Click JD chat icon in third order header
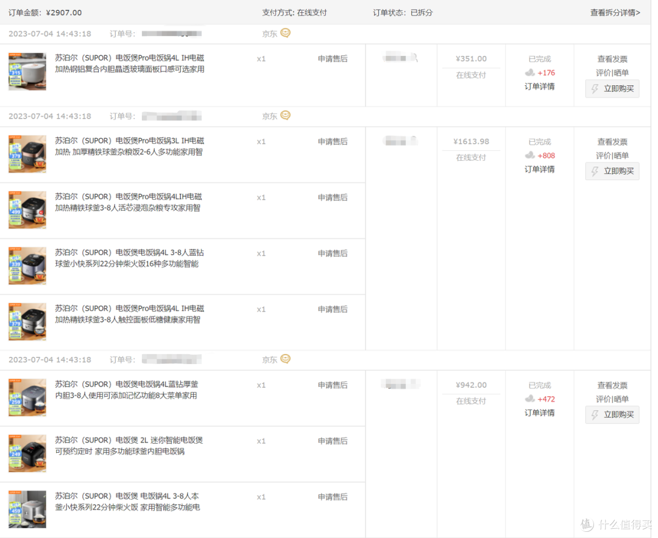 point(285,359)
